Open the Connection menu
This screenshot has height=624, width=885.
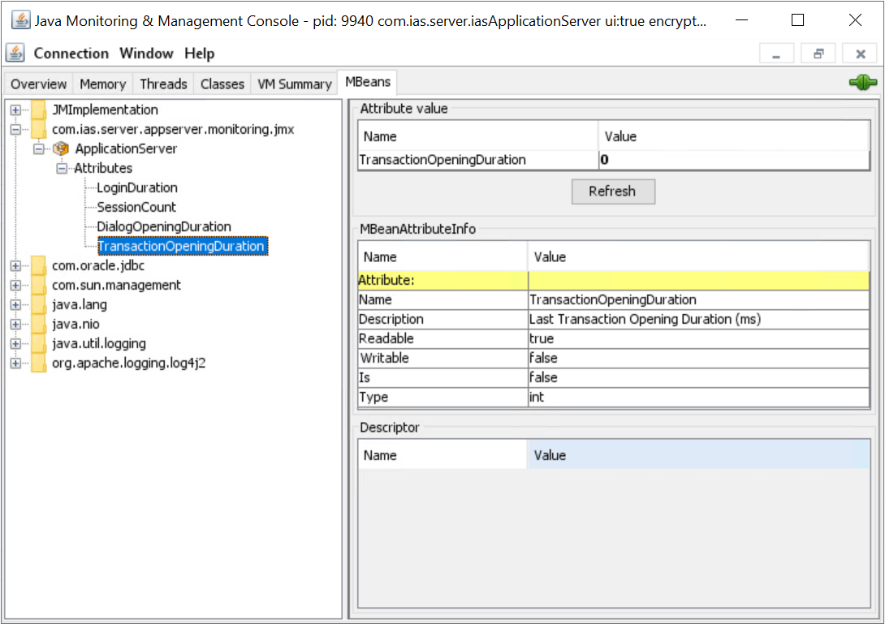click(71, 54)
